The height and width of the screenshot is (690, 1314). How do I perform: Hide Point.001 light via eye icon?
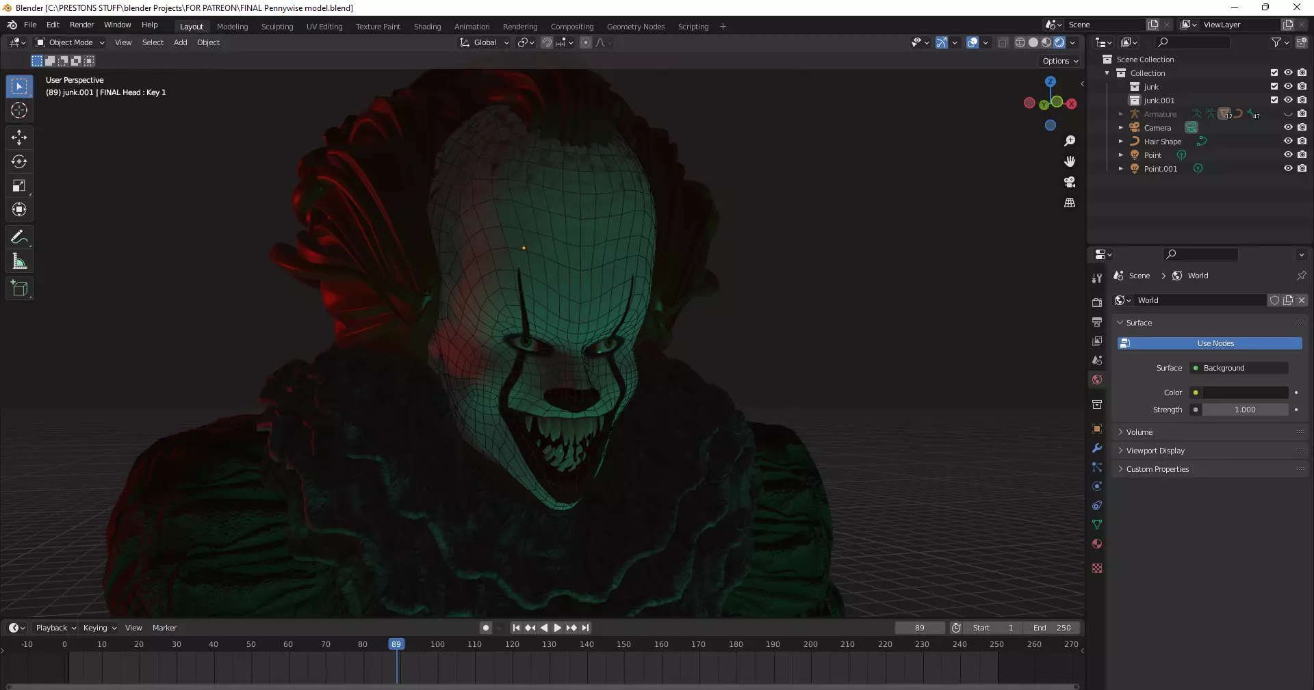pyautogui.click(x=1288, y=168)
